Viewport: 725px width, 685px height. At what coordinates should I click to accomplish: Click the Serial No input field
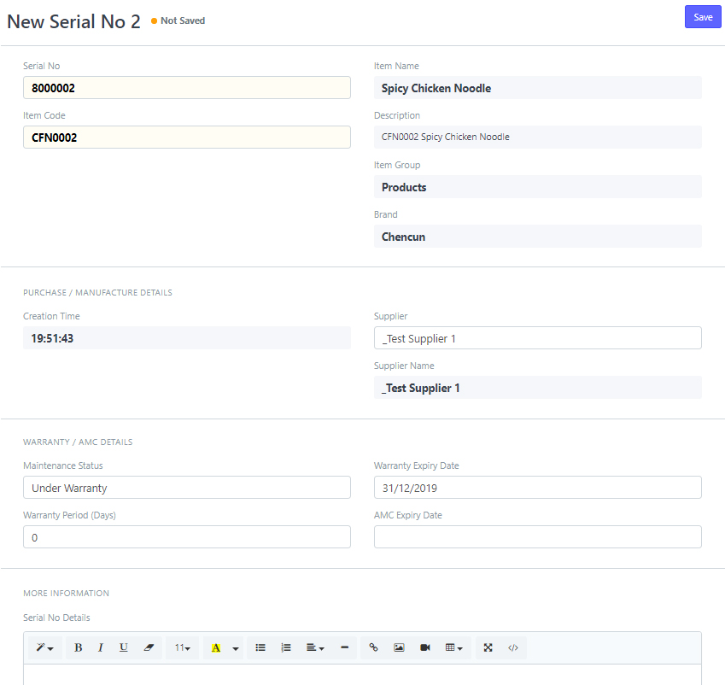point(187,88)
